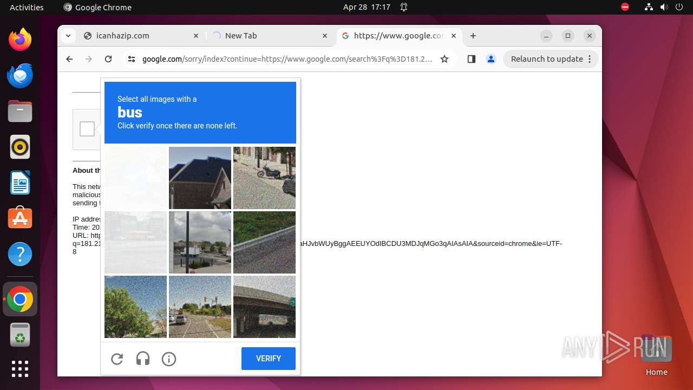Open the Chrome three-dot menu
Screen dimensions: 693x390
click(590, 59)
